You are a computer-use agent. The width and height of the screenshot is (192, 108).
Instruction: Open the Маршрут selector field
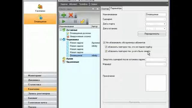click(x=156, y=64)
